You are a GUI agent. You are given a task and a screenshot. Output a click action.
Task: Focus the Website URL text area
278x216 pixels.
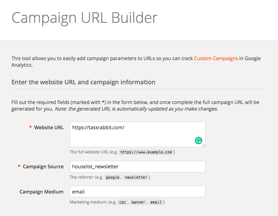tap(138, 134)
